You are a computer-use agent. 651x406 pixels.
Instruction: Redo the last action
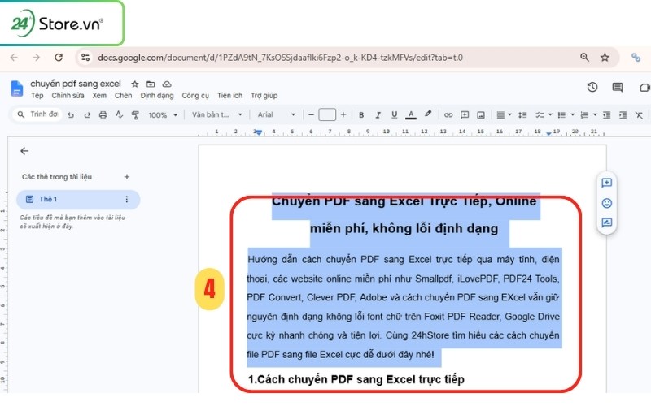[x=87, y=115]
